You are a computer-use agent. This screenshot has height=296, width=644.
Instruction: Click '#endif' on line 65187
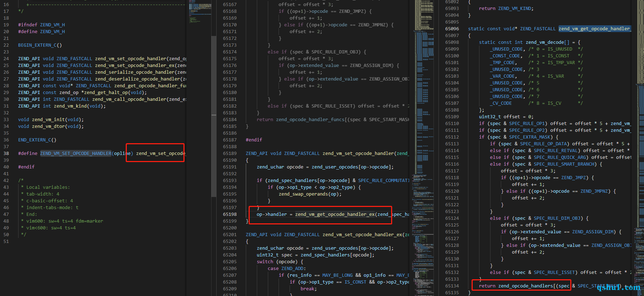click(254, 140)
